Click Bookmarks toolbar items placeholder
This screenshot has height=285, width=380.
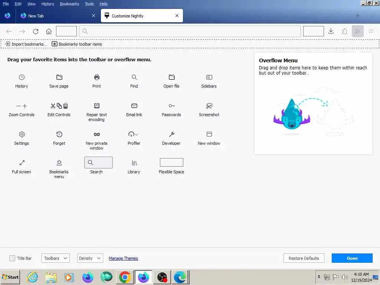click(x=77, y=44)
